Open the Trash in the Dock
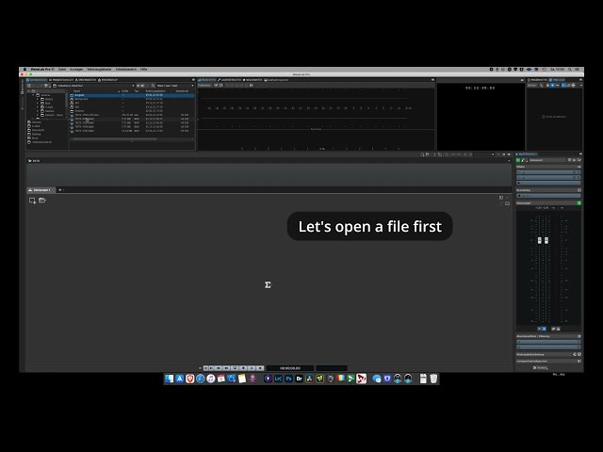603x452 pixels. 433,379
